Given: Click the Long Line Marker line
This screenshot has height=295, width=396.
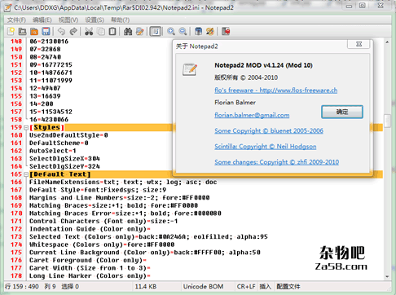Looking at the screenshot, I should [x=90, y=276].
